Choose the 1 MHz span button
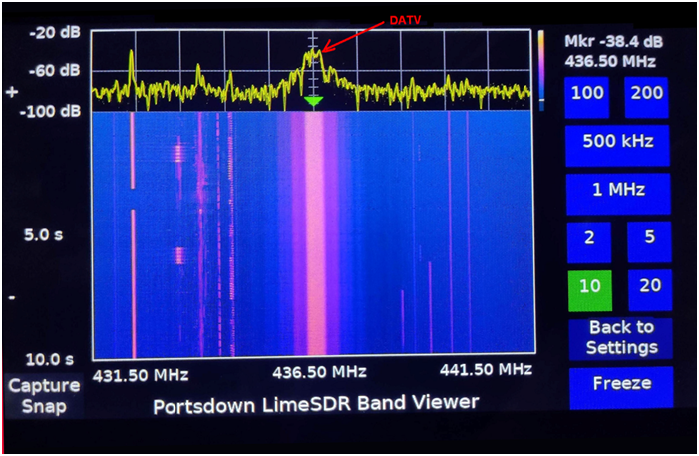 coord(618,190)
